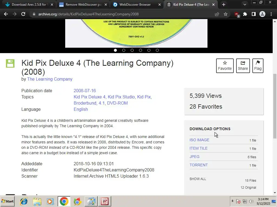Click the share page icon in address bar
This screenshot has width=277, height=207.
click(x=217, y=14)
